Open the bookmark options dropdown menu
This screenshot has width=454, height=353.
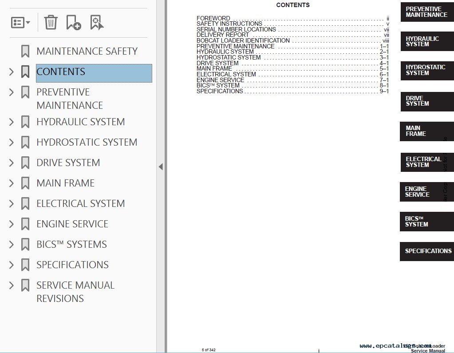click(x=20, y=22)
